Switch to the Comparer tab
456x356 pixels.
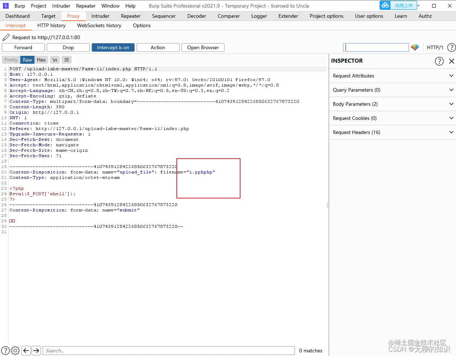click(x=229, y=16)
